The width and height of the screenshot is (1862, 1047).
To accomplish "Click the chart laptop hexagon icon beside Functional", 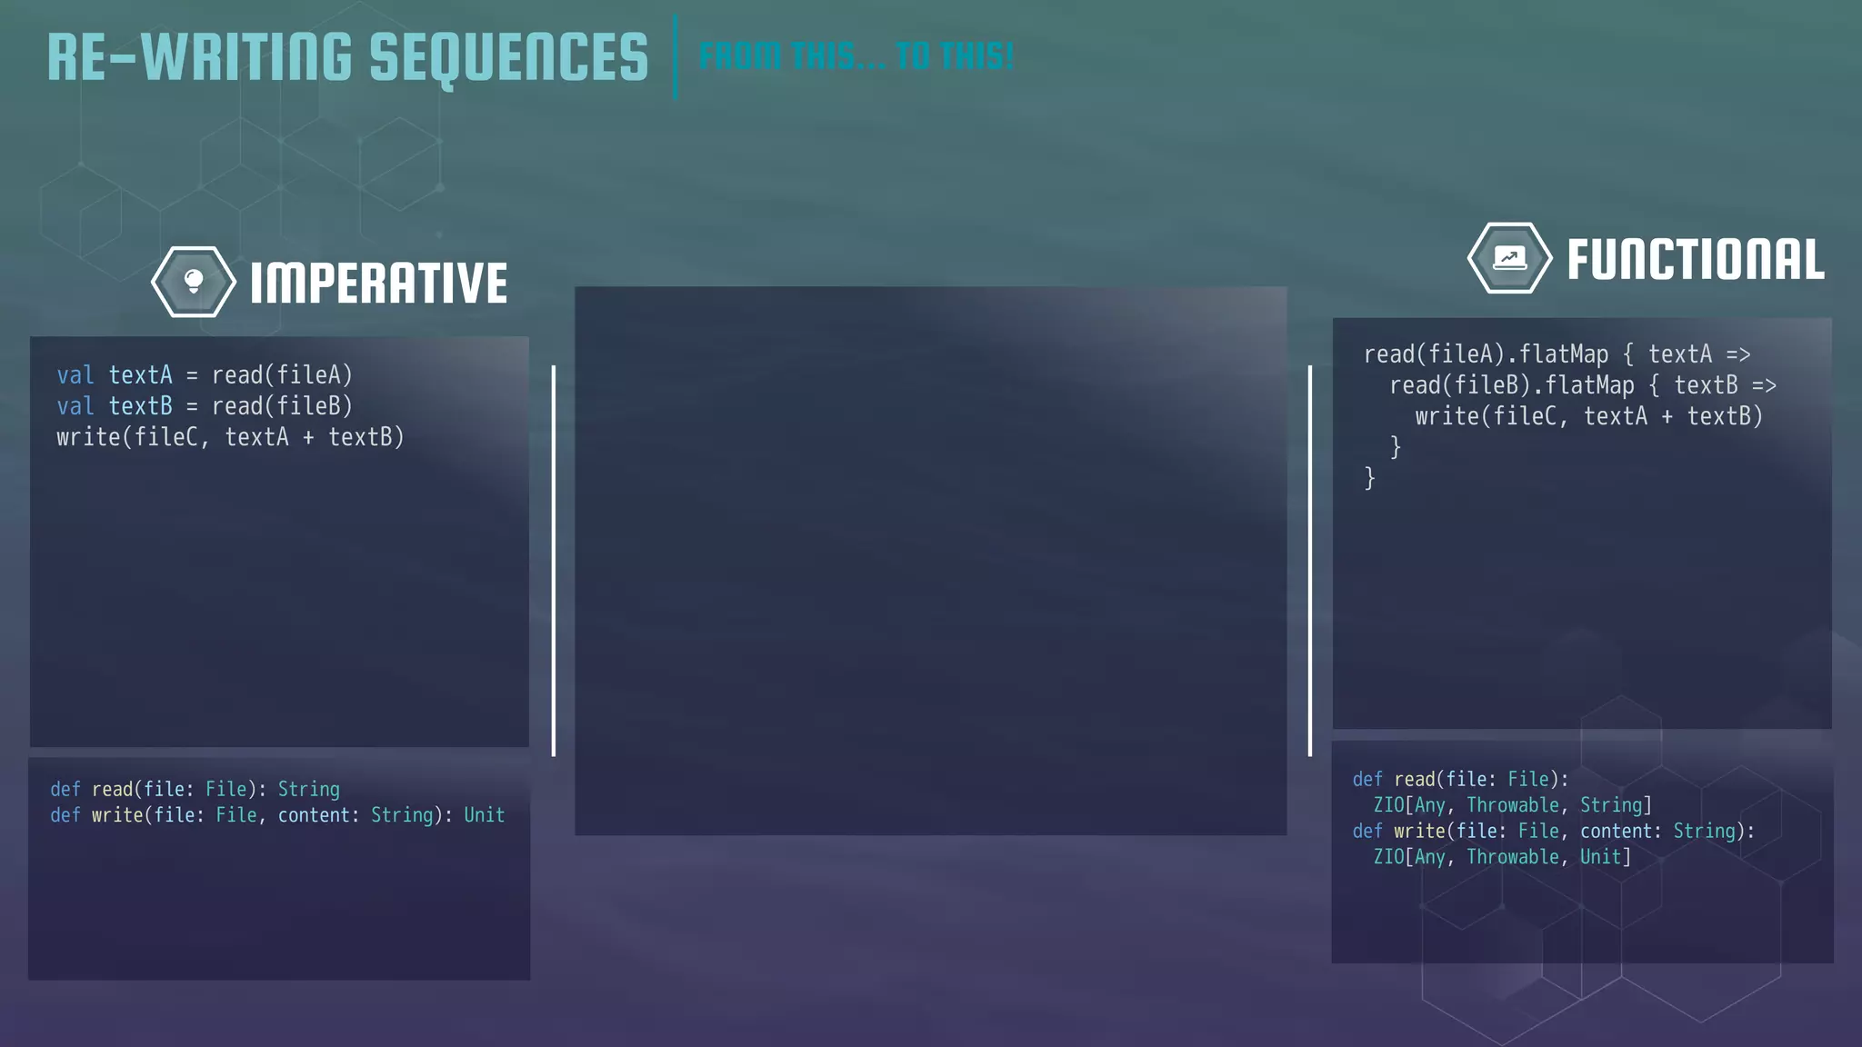I will [1510, 258].
